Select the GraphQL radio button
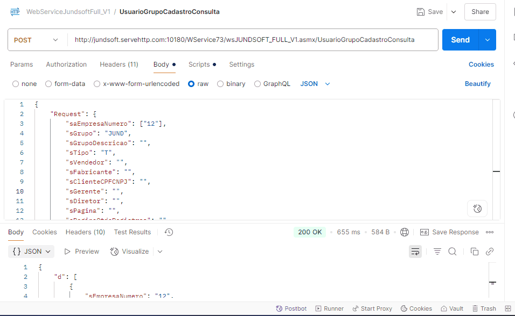Image resolution: width=515 pixels, height=316 pixels. (x=257, y=84)
